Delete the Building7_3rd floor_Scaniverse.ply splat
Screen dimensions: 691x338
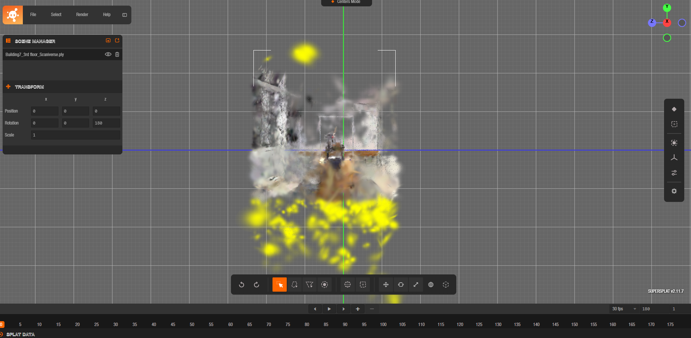pyautogui.click(x=117, y=54)
